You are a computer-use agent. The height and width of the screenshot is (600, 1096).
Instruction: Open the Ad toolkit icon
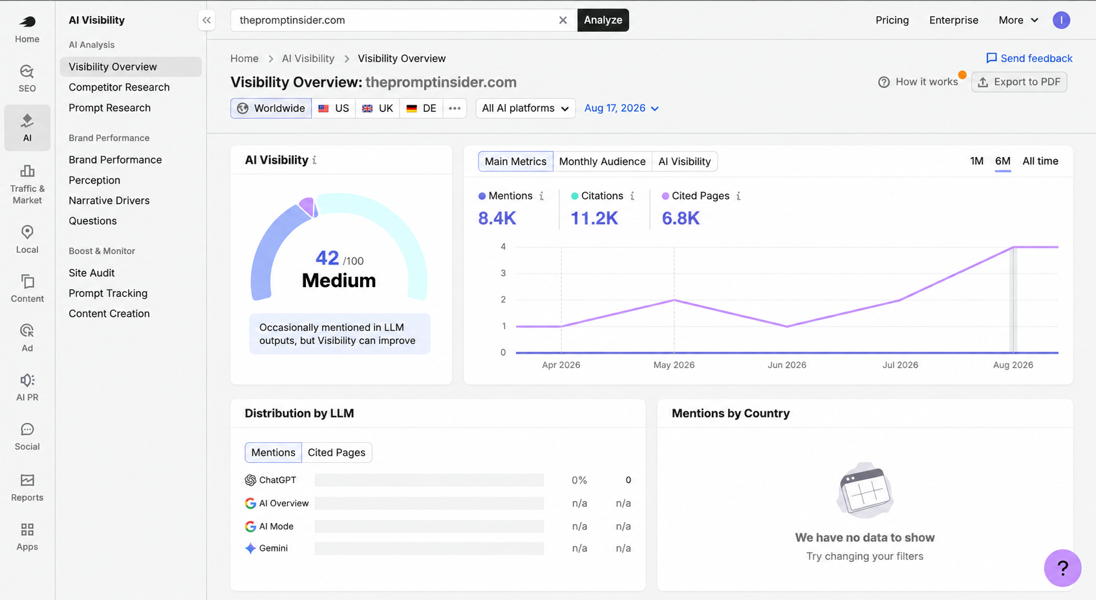pos(27,337)
